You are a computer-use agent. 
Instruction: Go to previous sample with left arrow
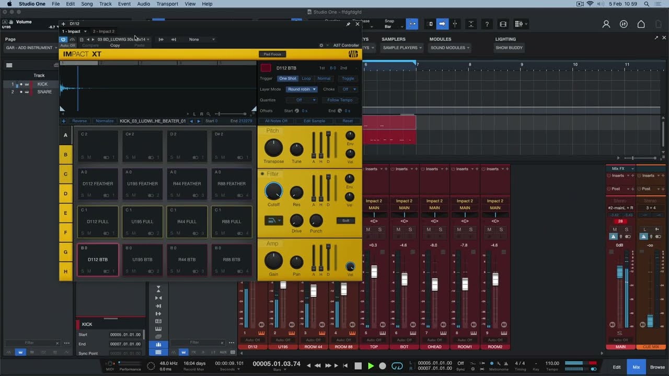[x=191, y=121]
